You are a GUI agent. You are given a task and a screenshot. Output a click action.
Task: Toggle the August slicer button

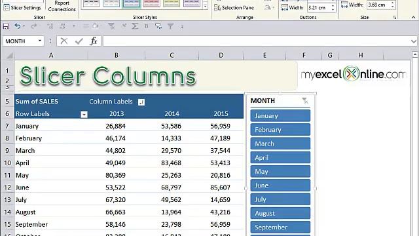[280, 213]
